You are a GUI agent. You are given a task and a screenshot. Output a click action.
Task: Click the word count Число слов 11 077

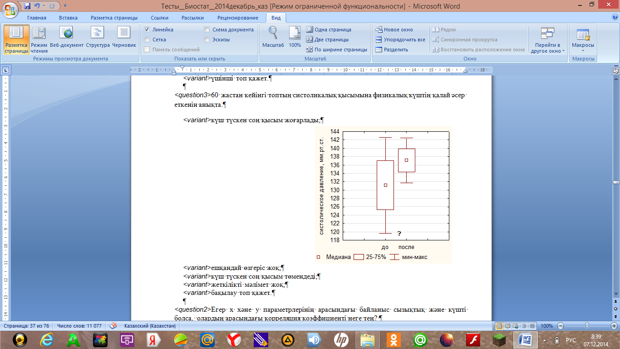coord(79,326)
